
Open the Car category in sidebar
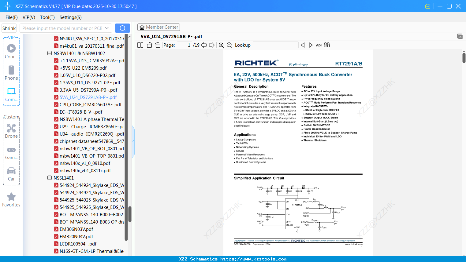pyautogui.click(x=11, y=174)
